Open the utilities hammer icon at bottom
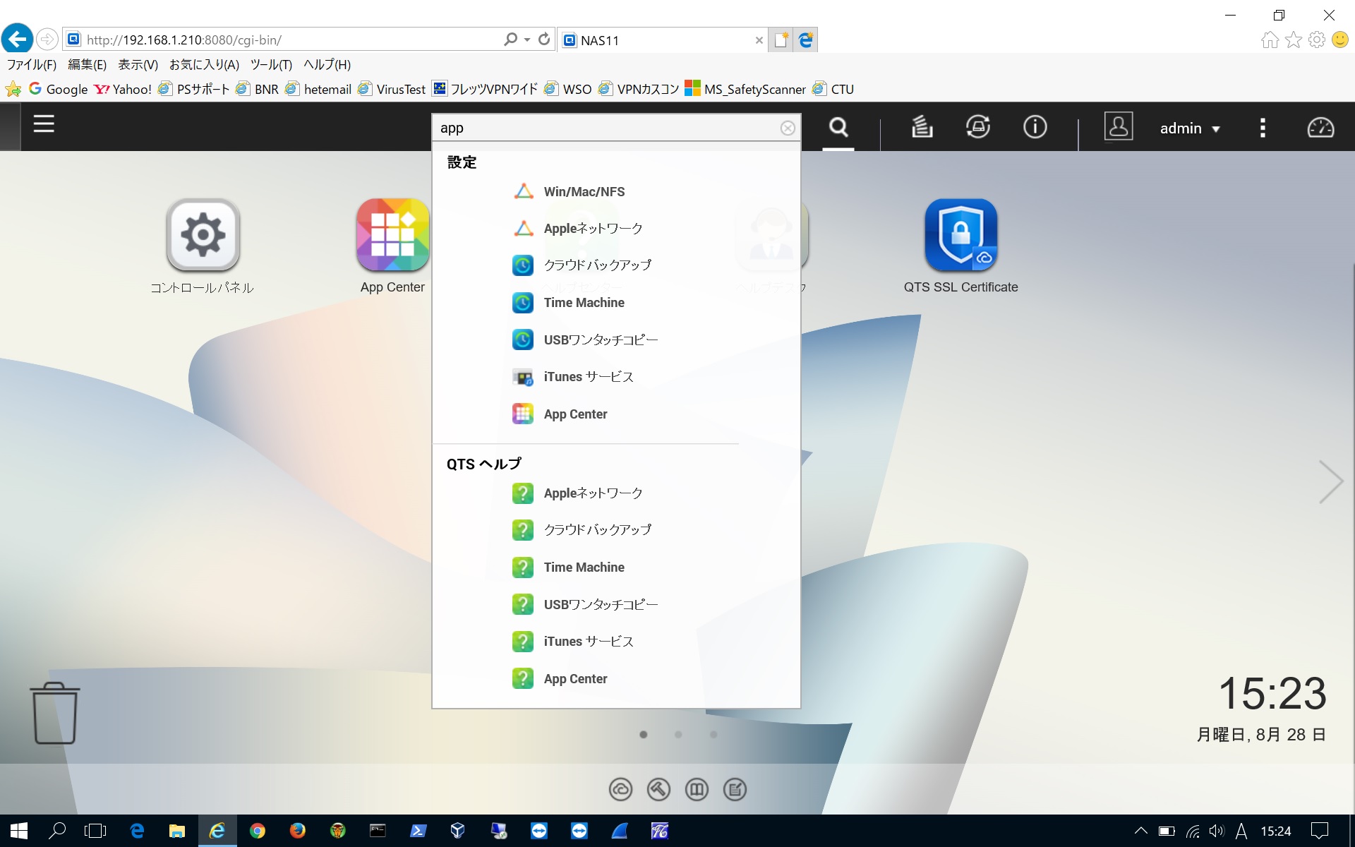This screenshot has width=1355, height=847. pyautogui.click(x=658, y=789)
